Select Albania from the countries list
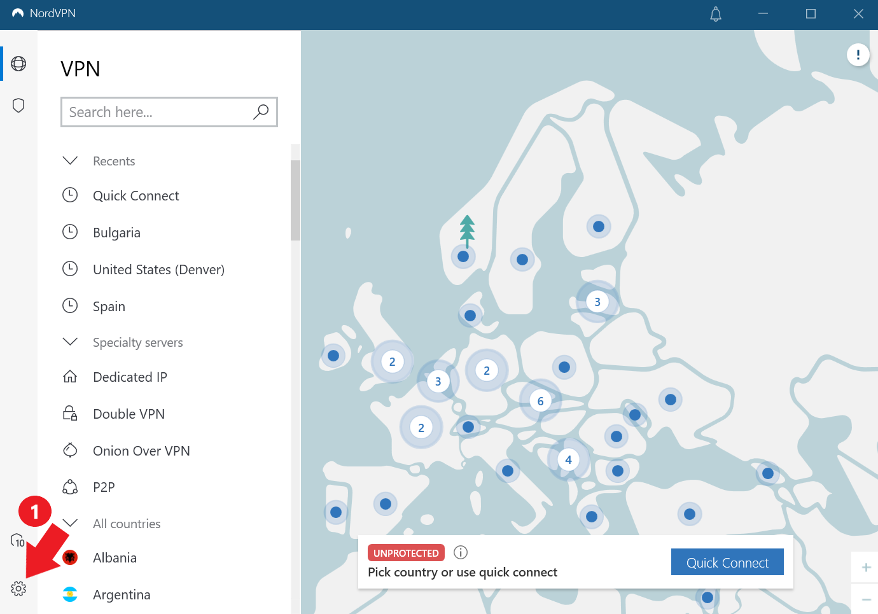Screen dimensions: 878x614 coord(115,557)
